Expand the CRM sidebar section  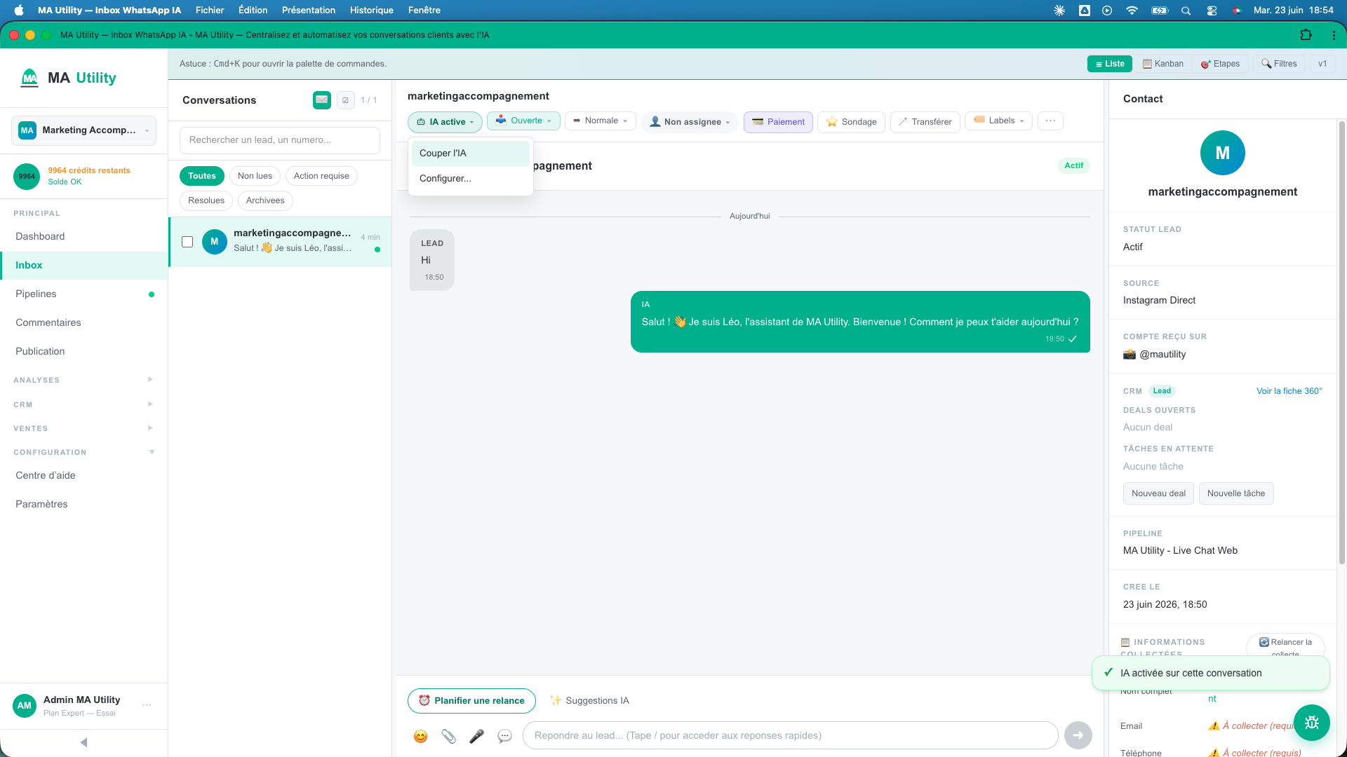pyautogui.click(x=83, y=404)
